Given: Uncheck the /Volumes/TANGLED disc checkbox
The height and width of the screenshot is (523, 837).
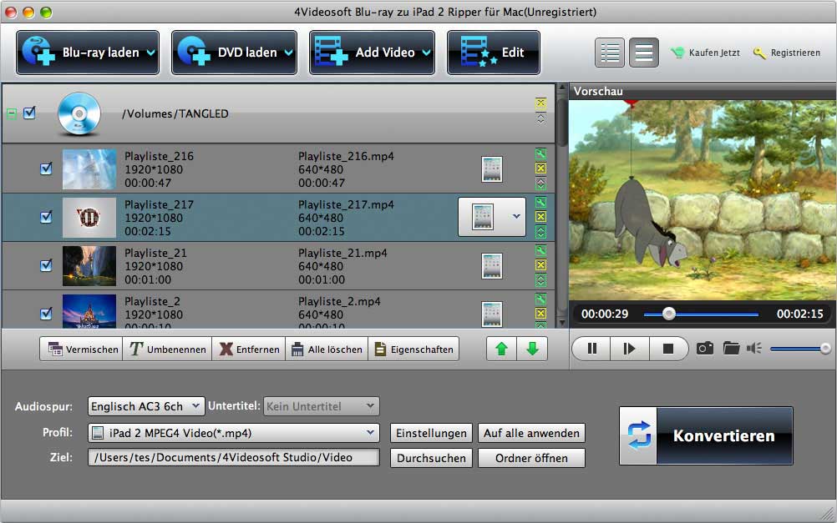Looking at the screenshot, I should (29, 113).
